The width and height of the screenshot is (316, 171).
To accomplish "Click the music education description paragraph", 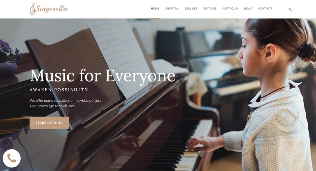I will click(x=65, y=103).
